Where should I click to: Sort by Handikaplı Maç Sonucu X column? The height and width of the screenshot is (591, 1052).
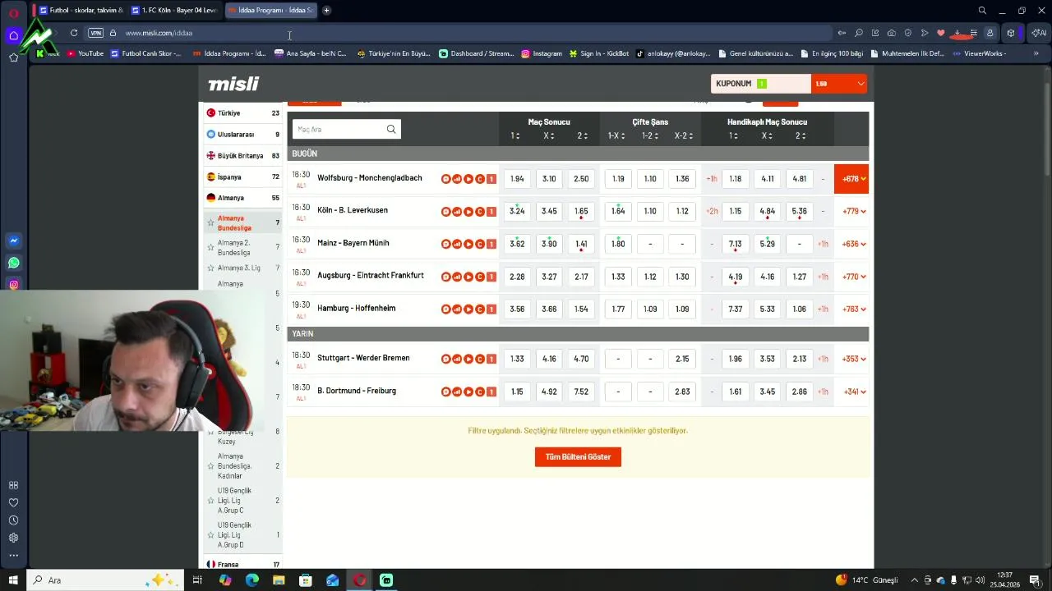tap(767, 135)
